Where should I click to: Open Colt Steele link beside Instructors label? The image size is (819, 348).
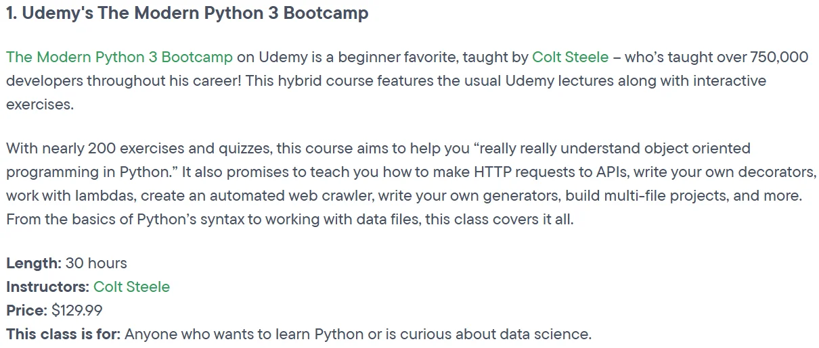131,287
